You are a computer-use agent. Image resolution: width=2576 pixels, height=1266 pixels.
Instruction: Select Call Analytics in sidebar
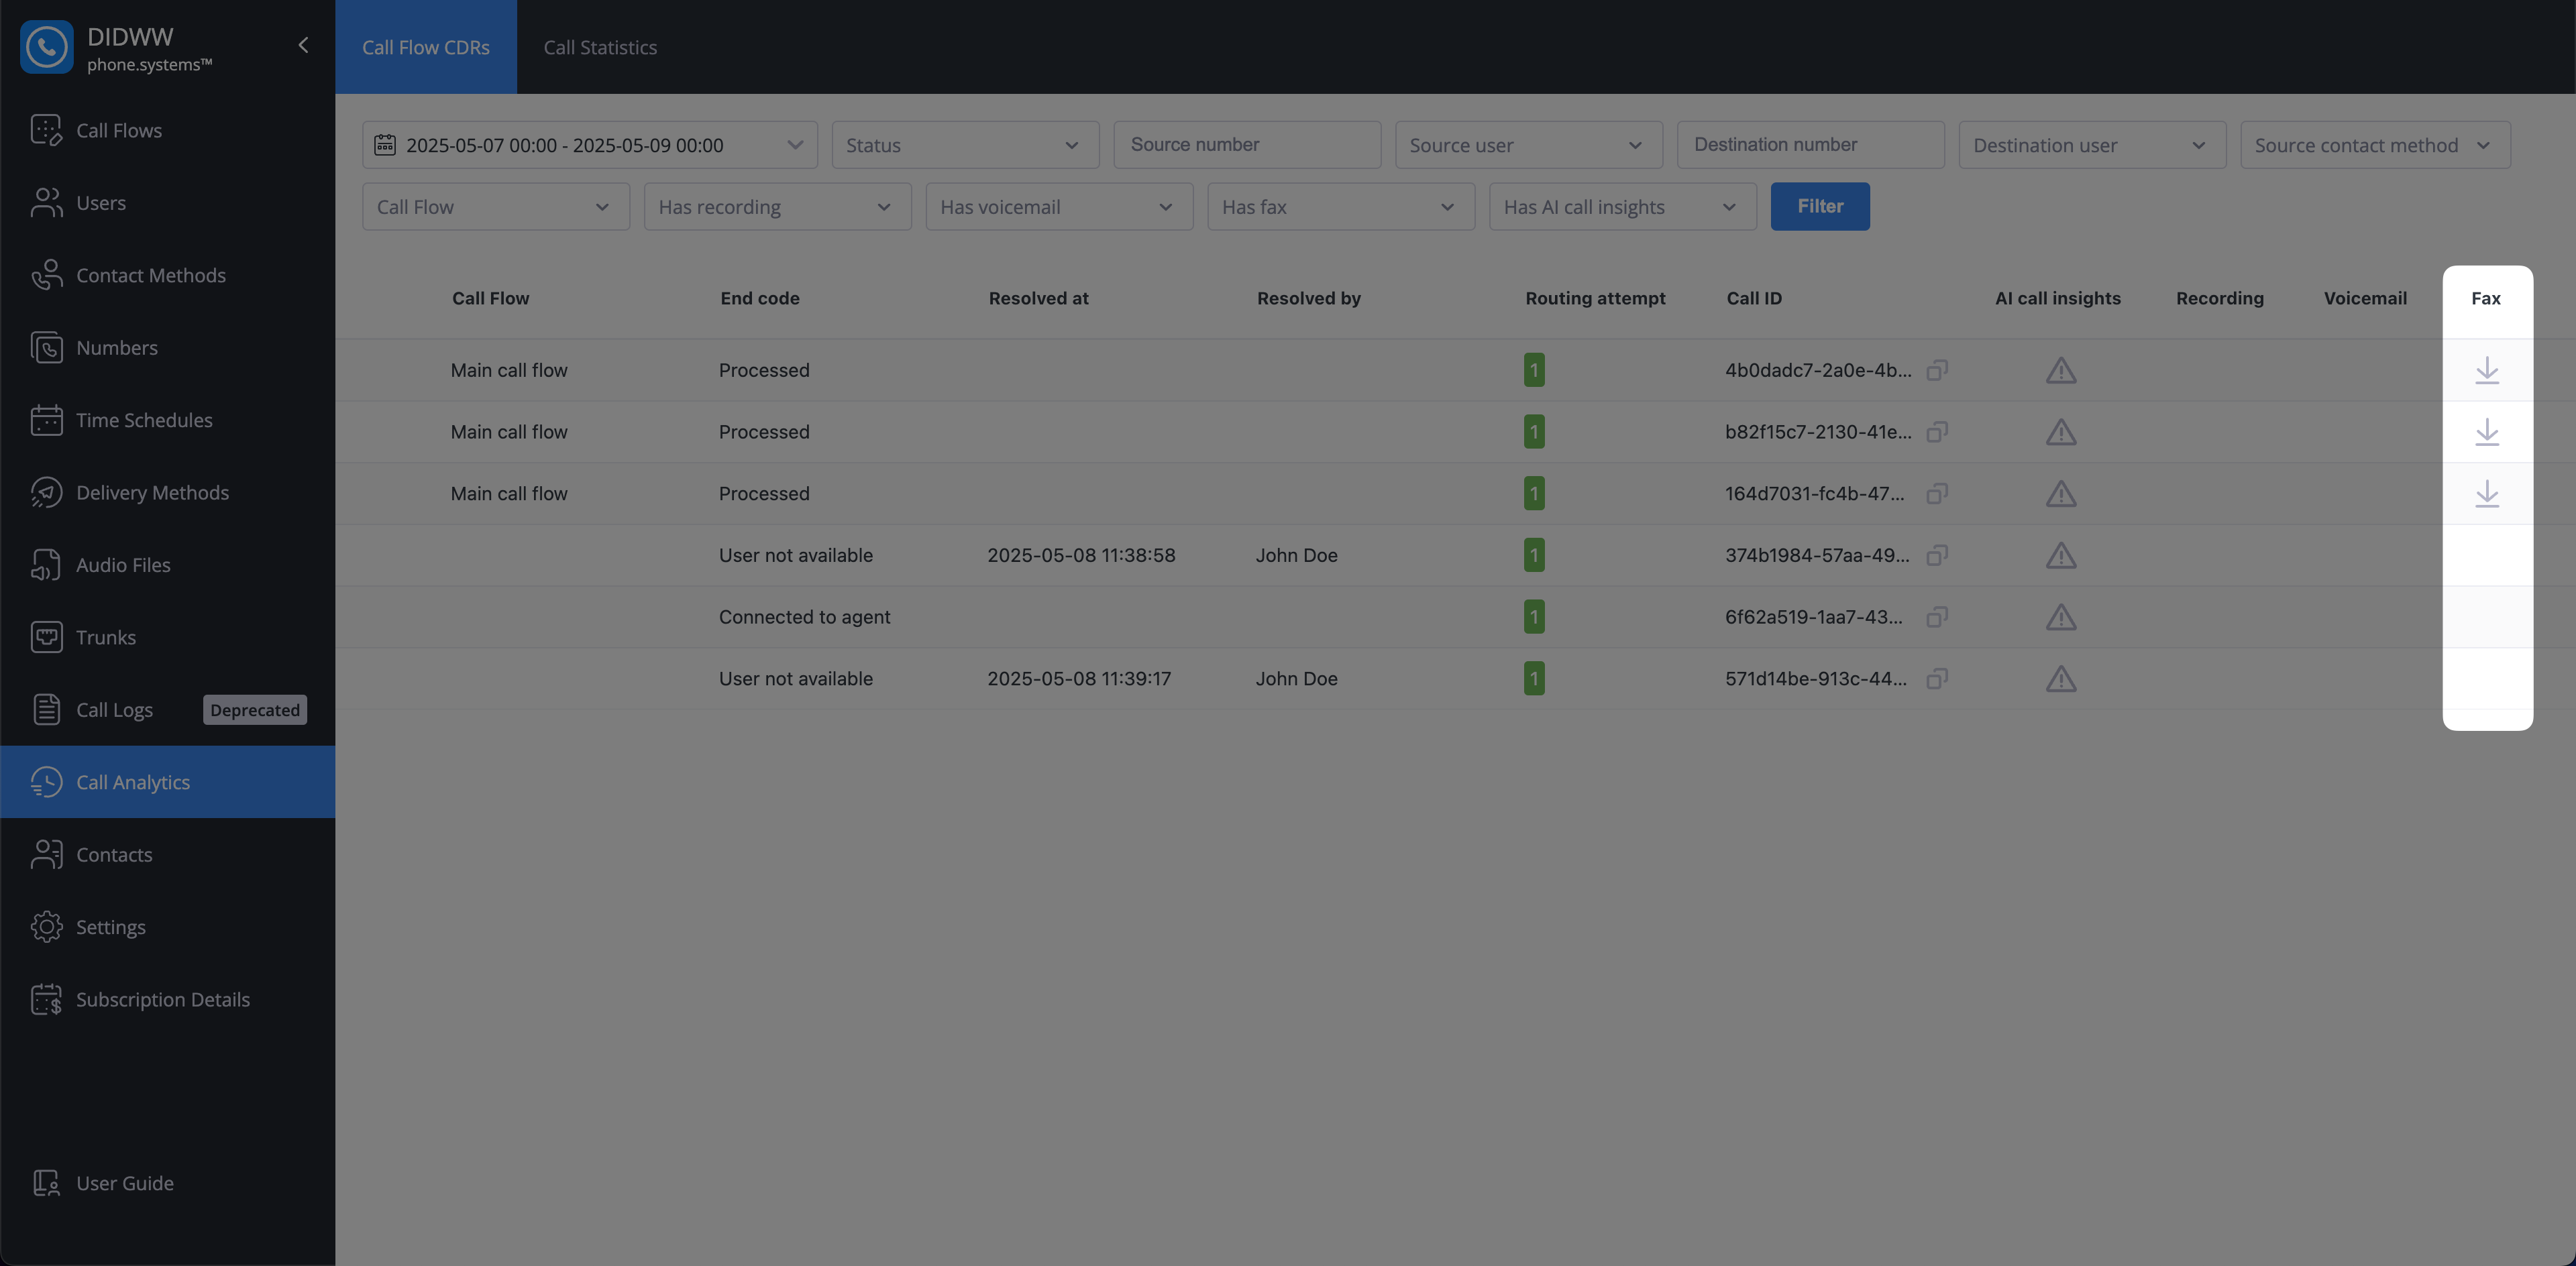(168, 783)
